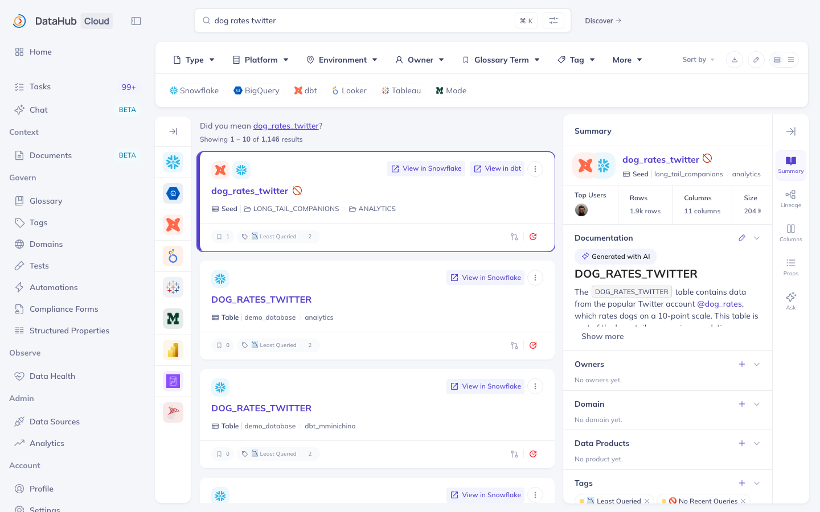This screenshot has height=512, width=820.
Task: Click the dog_rates_twitter suggestion link
Action: [x=286, y=126]
